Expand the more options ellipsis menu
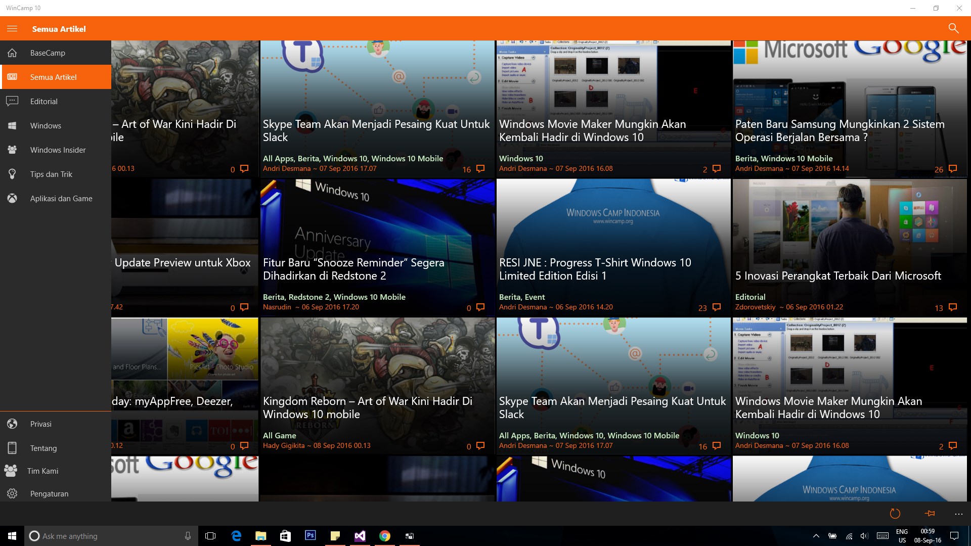The height and width of the screenshot is (546, 971). 958,514
